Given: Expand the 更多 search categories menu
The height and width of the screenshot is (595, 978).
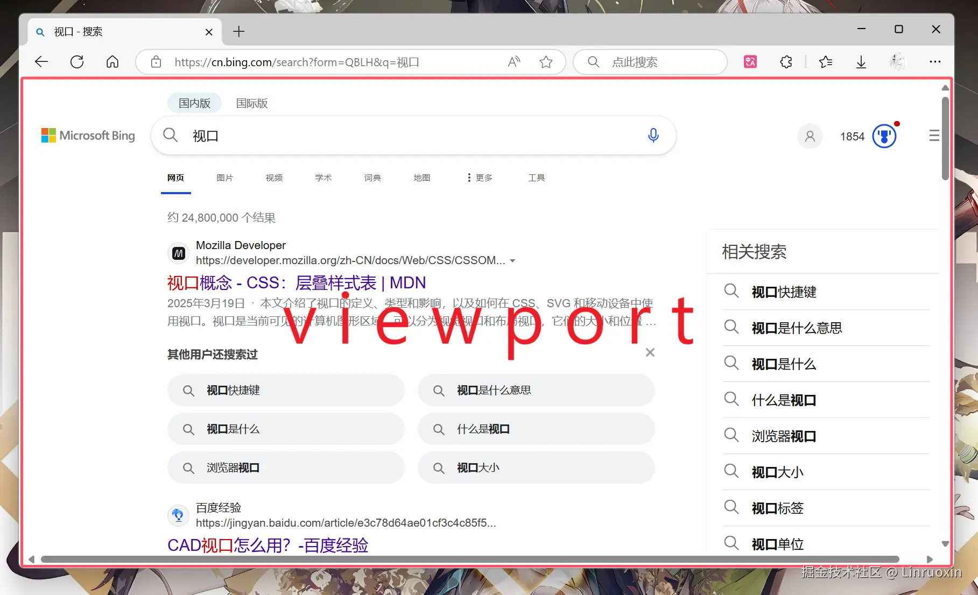Looking at the screenshot, I should 480,178.
